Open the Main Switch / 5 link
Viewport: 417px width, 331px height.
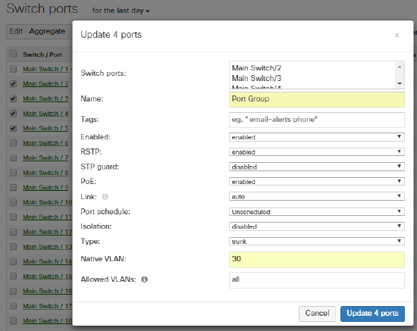45,128
